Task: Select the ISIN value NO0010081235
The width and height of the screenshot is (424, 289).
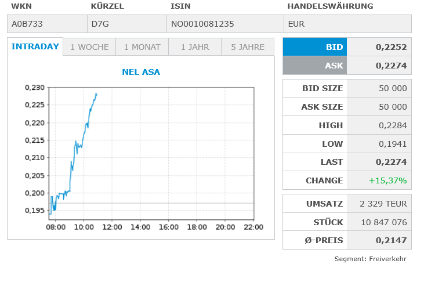Action: click(224, 24)
